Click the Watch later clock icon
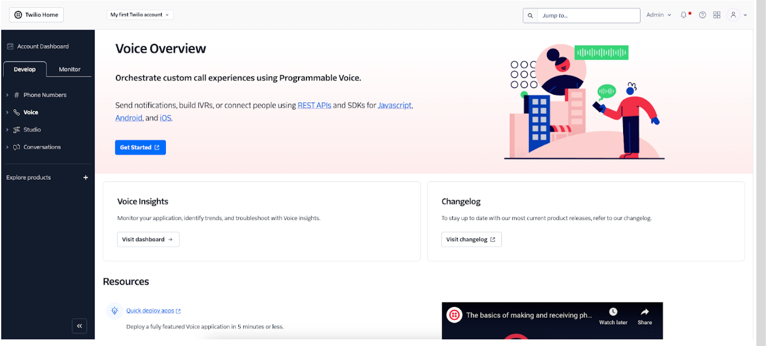The image size is (766, 346). 613,312
